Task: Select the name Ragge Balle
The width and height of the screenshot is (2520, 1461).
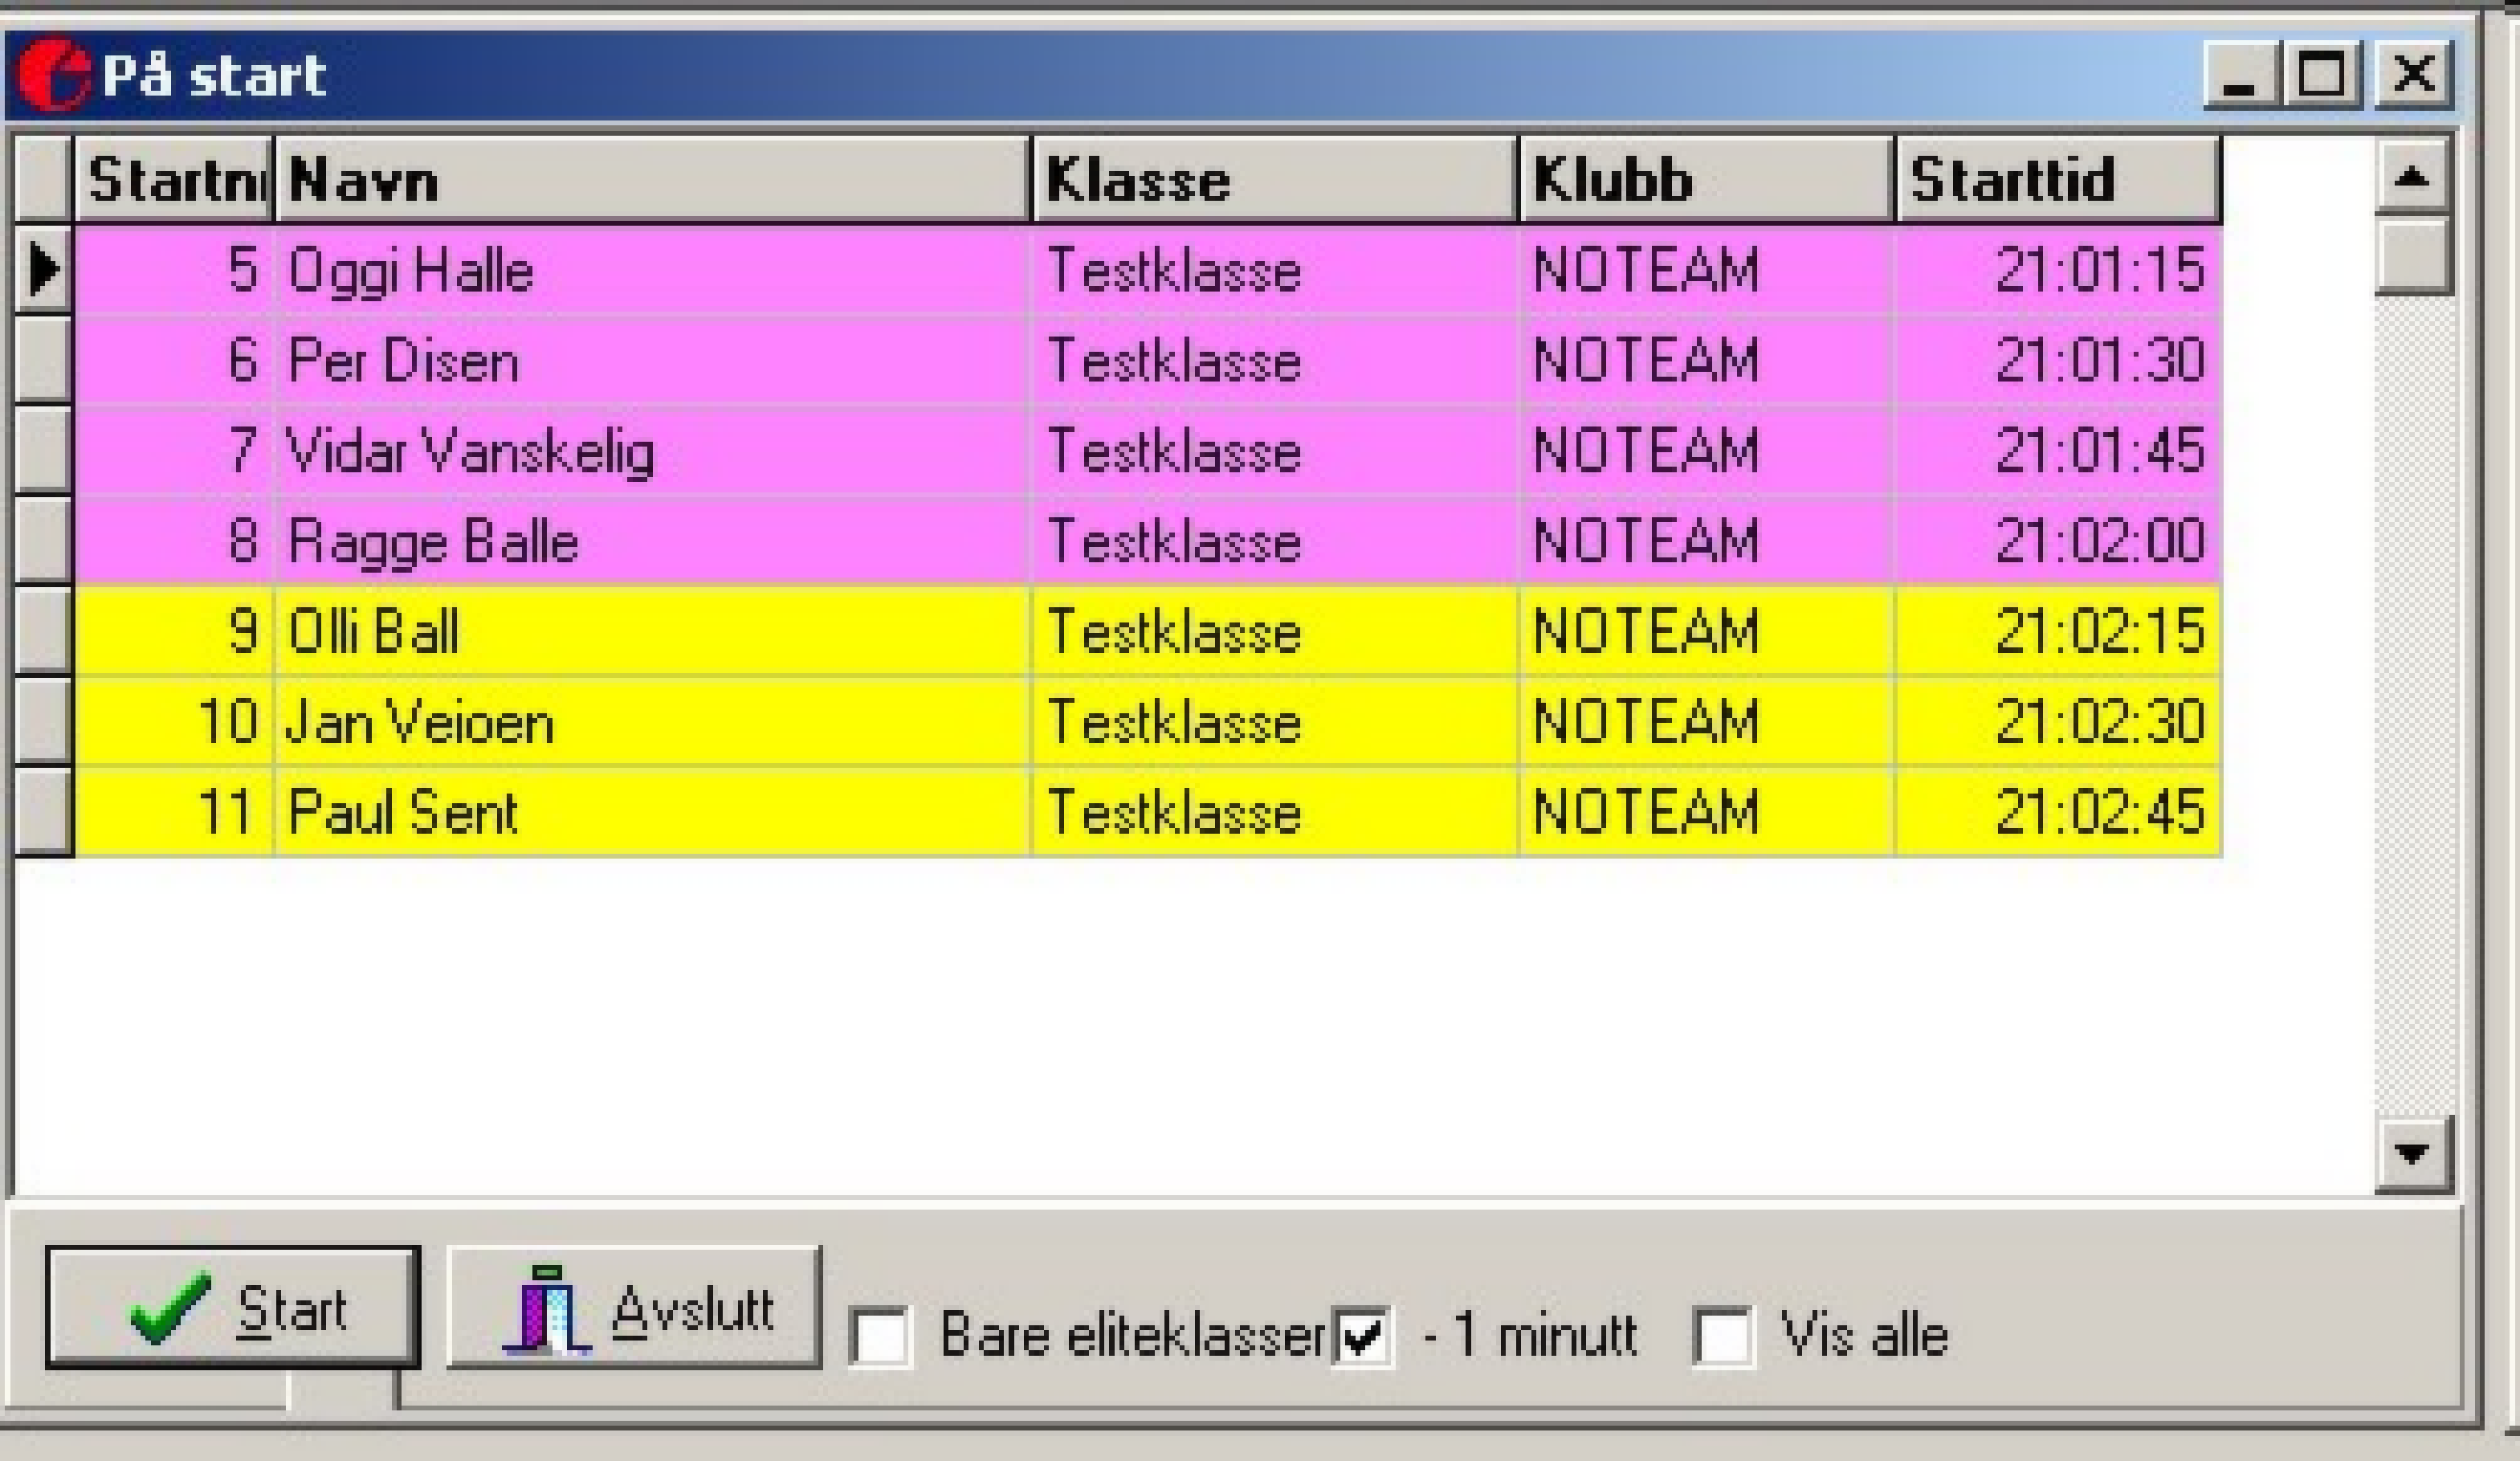Action: (x=433, y=542)
